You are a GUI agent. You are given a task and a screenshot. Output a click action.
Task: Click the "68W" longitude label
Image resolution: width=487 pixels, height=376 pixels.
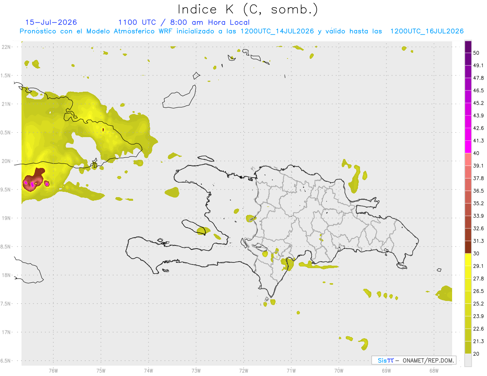[x=434, y=370]
